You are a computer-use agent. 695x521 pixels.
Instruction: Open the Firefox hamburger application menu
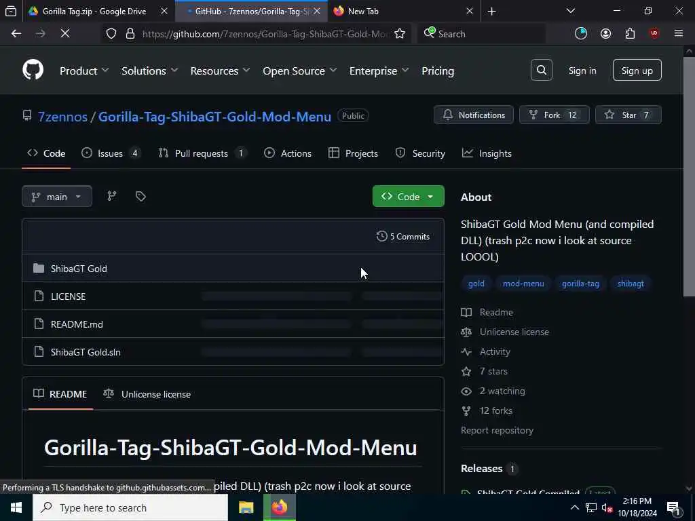(679, 34)
